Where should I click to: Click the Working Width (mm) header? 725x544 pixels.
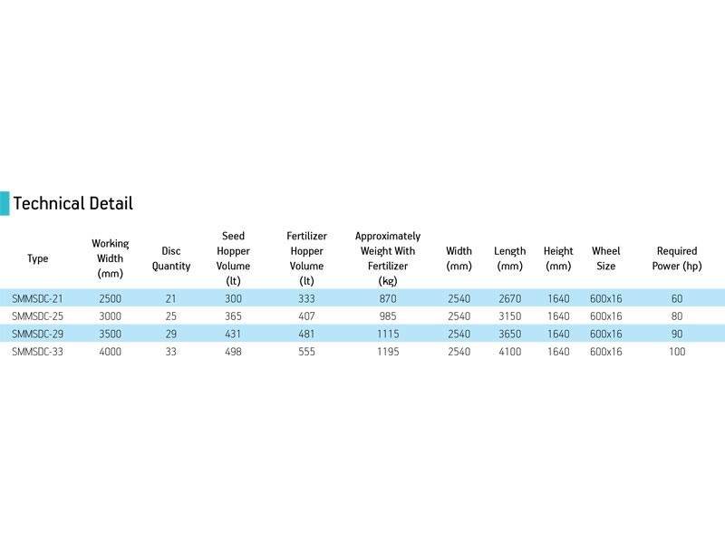(111, 258)
